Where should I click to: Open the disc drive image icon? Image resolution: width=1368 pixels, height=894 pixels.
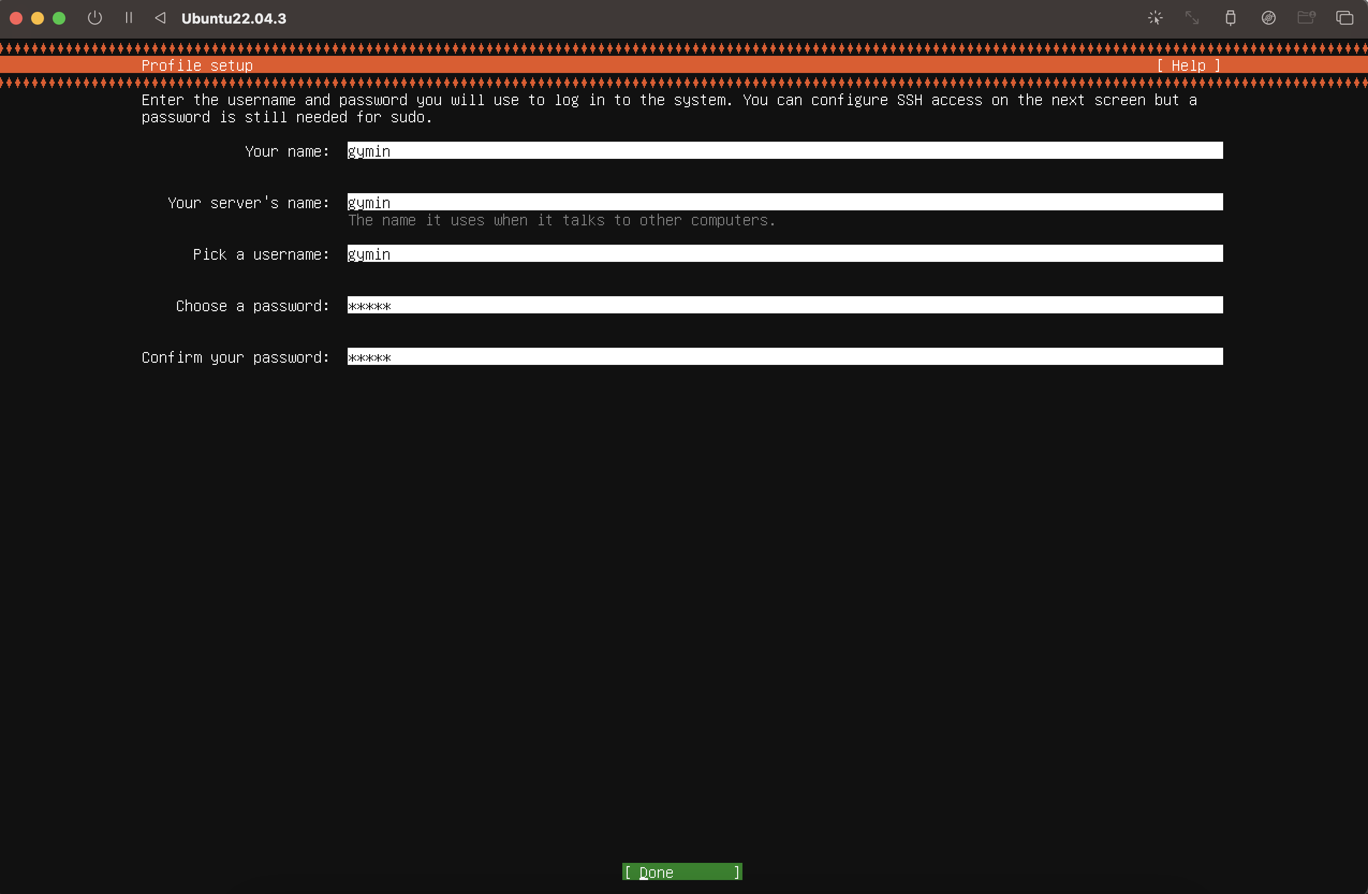pos(1269,18)
